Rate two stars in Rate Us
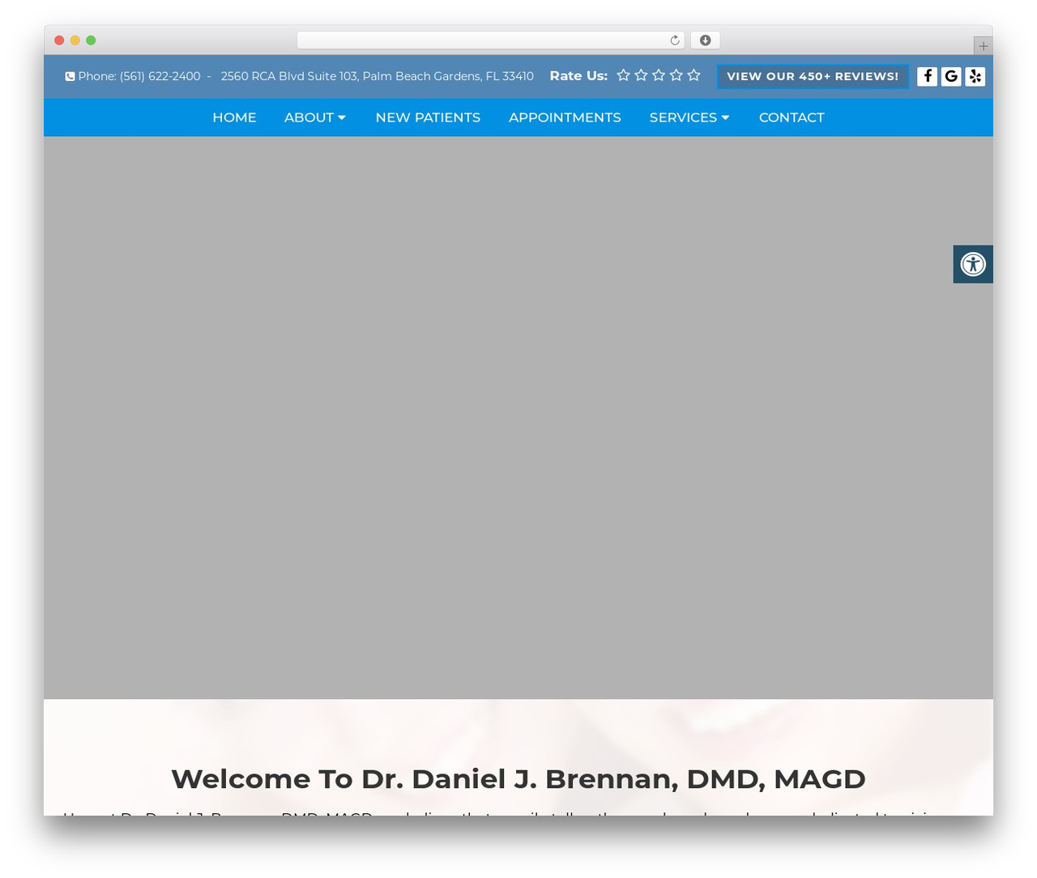Screen dimensions: 1037x878 click(641, 75)
